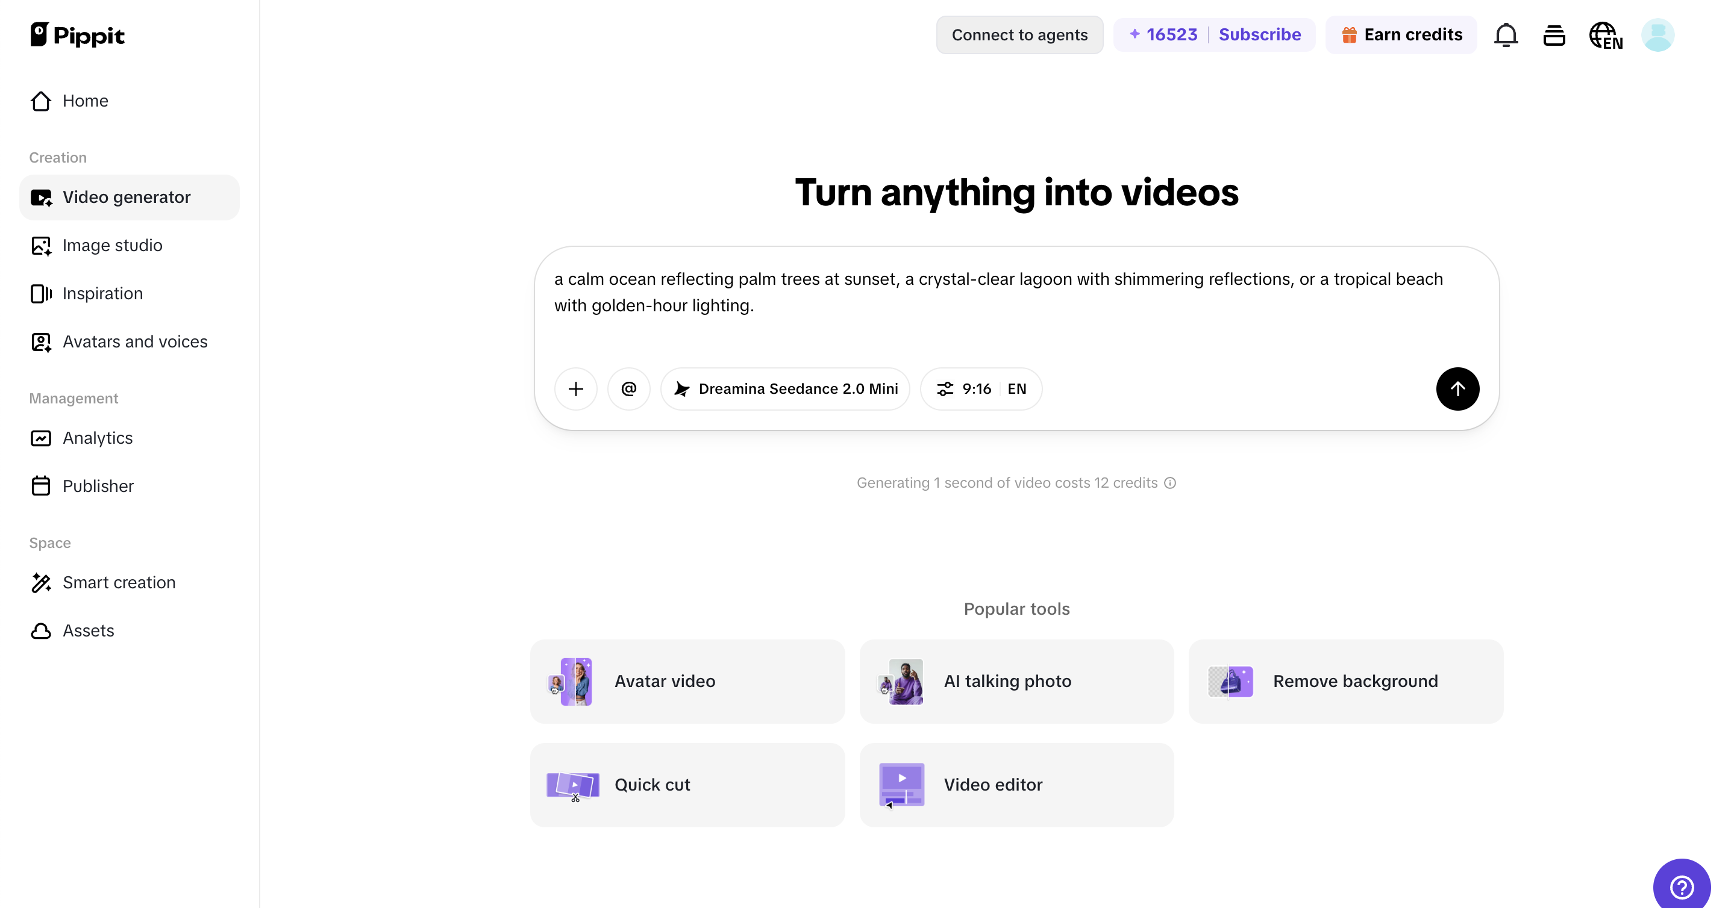Click the info icon beside credits cost
The image size is (1734, 908).
(1170, 483)
